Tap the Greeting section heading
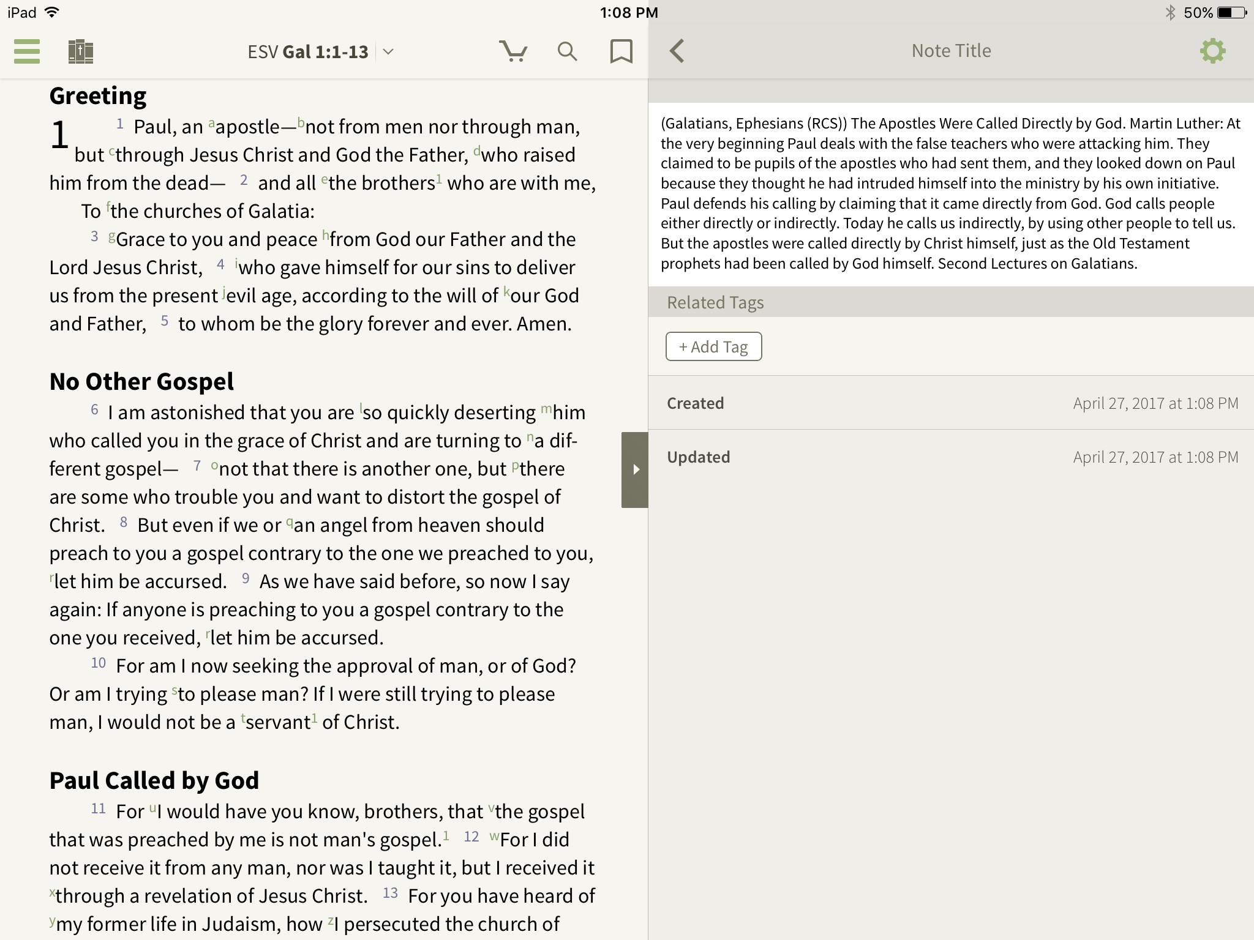 98,96
